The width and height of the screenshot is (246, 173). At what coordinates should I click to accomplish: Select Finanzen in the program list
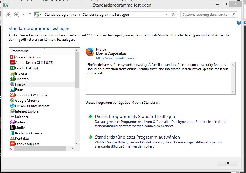click(x=42, y=79)
